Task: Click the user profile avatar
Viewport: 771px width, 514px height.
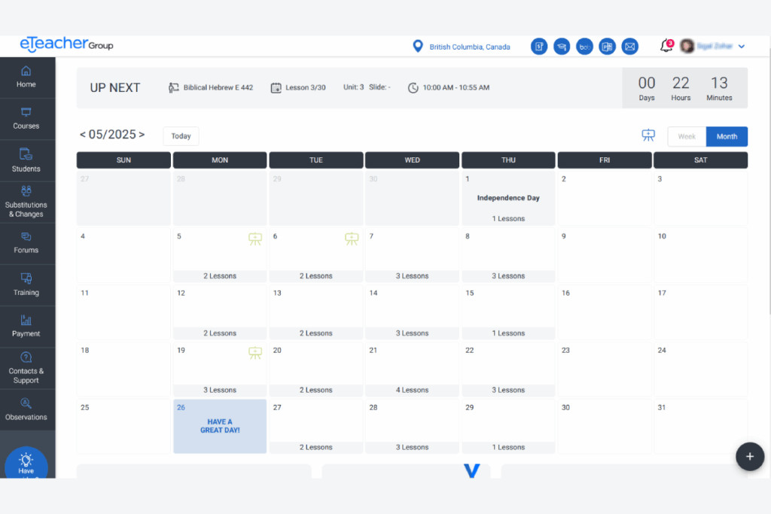Action: click(x=687, y=46)
